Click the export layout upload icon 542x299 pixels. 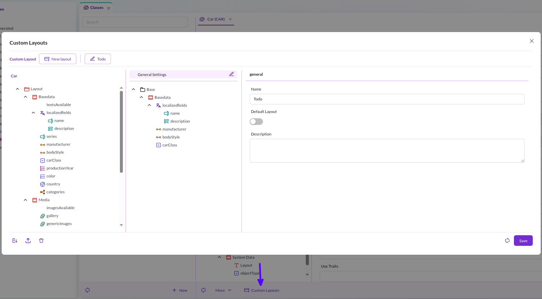coord(28,241)
